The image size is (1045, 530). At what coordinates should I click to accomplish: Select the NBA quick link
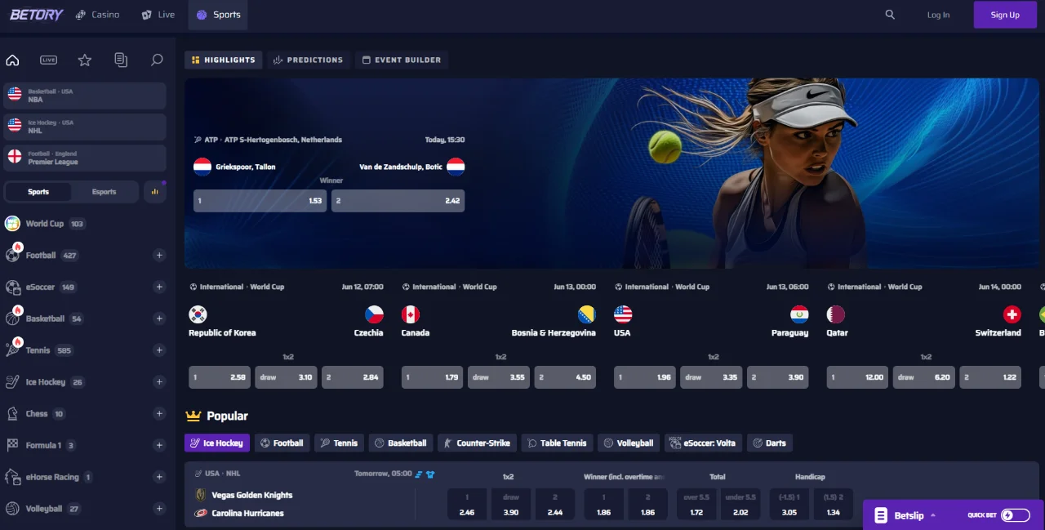coord(85,96)
